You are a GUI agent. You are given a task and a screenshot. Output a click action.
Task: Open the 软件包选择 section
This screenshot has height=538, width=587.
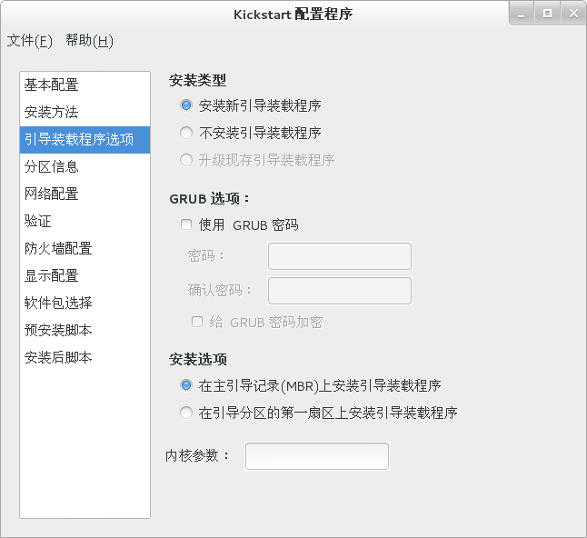pos(85,304)
